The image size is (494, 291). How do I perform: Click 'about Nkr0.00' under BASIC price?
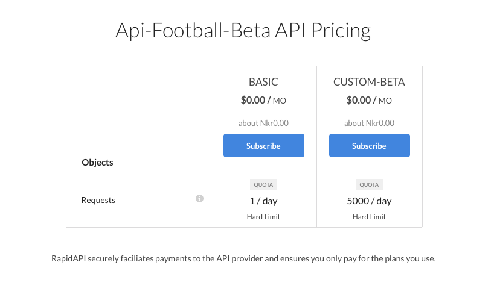pyautogui.click(x=263, y=123)
